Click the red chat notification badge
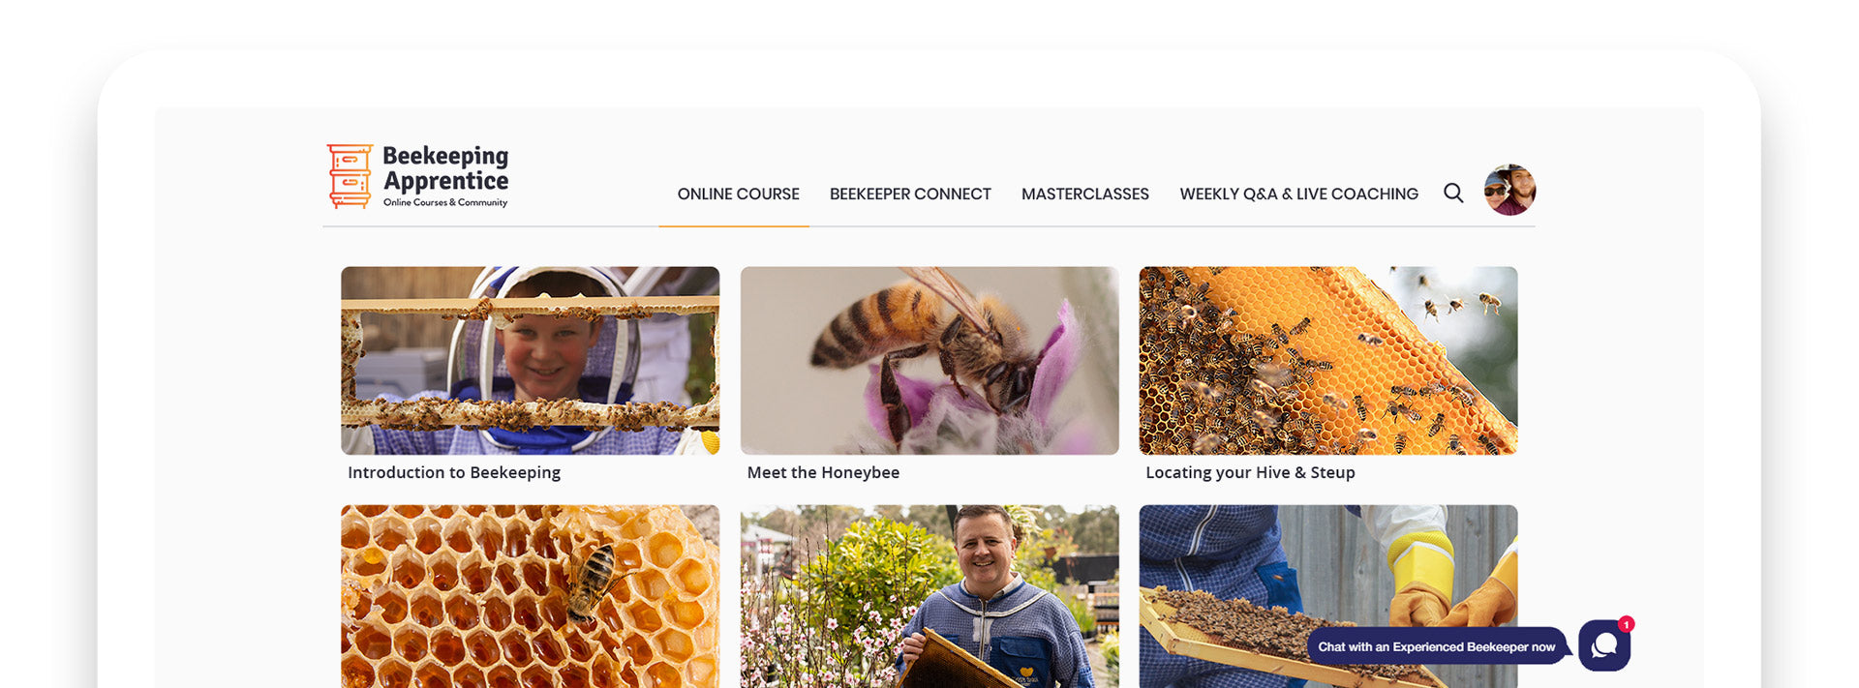This screenshot has height=688, width=1859. [x=1627, y=624]
